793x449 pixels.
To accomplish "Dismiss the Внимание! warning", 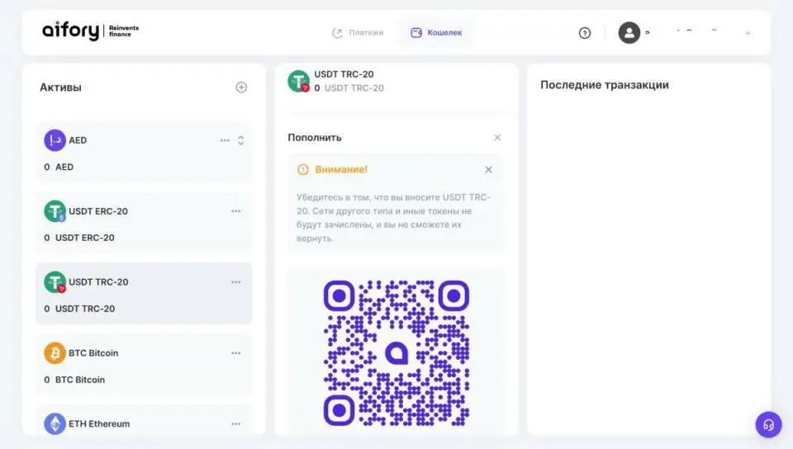I will tap(488, 170).
